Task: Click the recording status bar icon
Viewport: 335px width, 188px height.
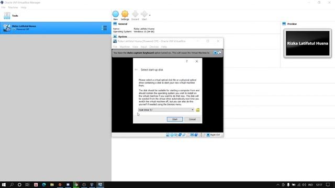Action: tap(196, 135)
